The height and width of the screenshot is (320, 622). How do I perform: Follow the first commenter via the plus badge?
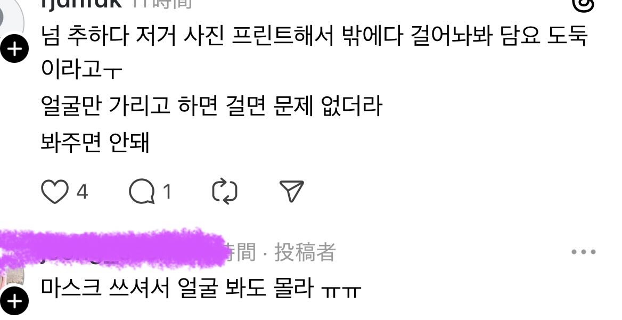[14, 49]
